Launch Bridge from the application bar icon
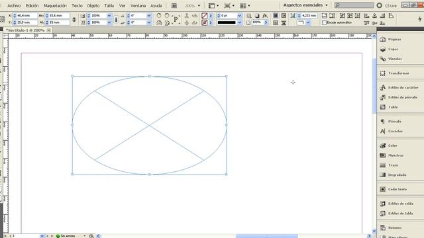 click(174, 5)
